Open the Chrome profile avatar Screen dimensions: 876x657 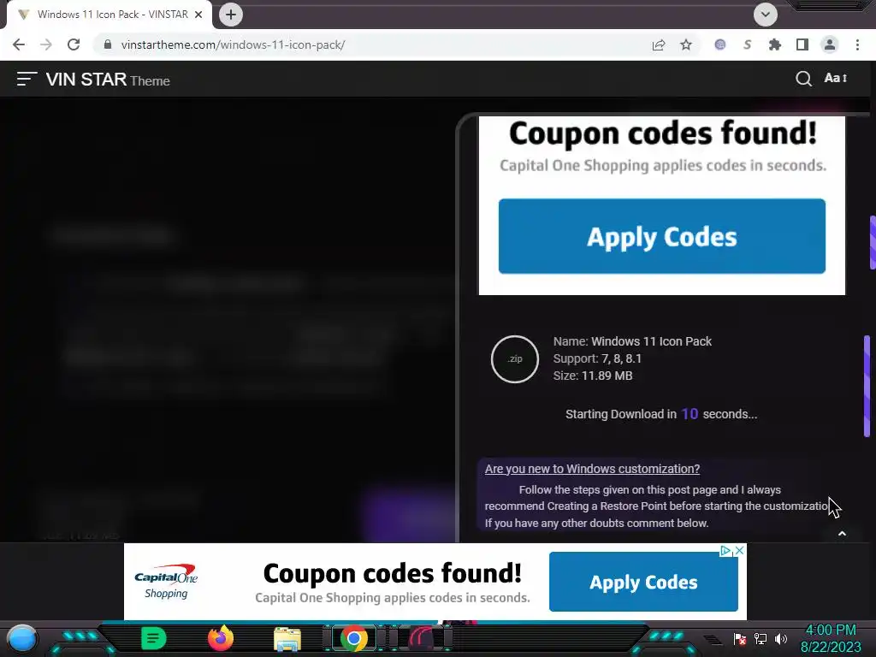tap(830, 44)
